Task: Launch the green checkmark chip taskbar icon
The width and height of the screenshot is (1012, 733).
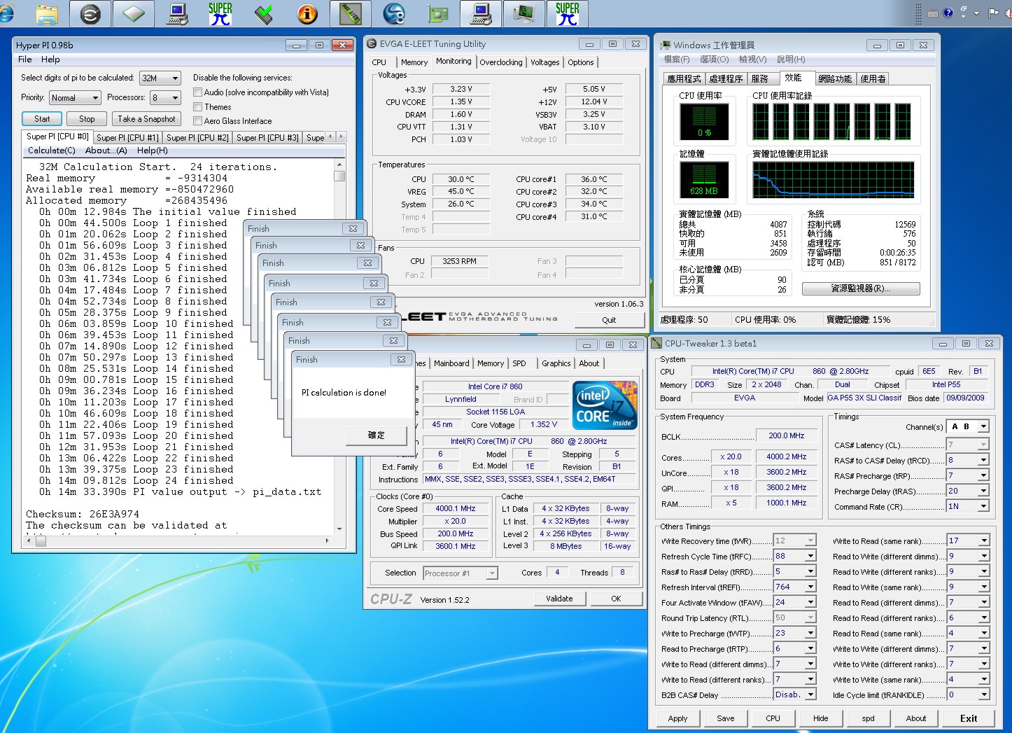Action: pos(264,13)
